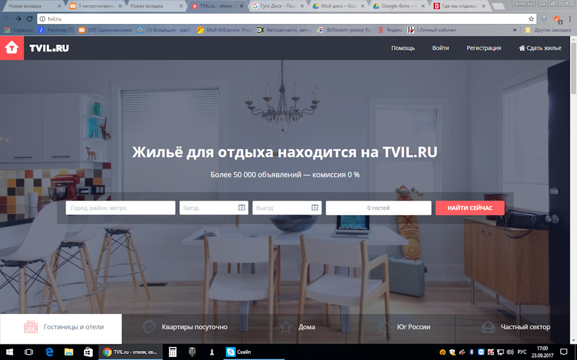Click the volume speaker tray icon
Image resolution: width=577 pixels, height=360 pixels.
[510, 352]
